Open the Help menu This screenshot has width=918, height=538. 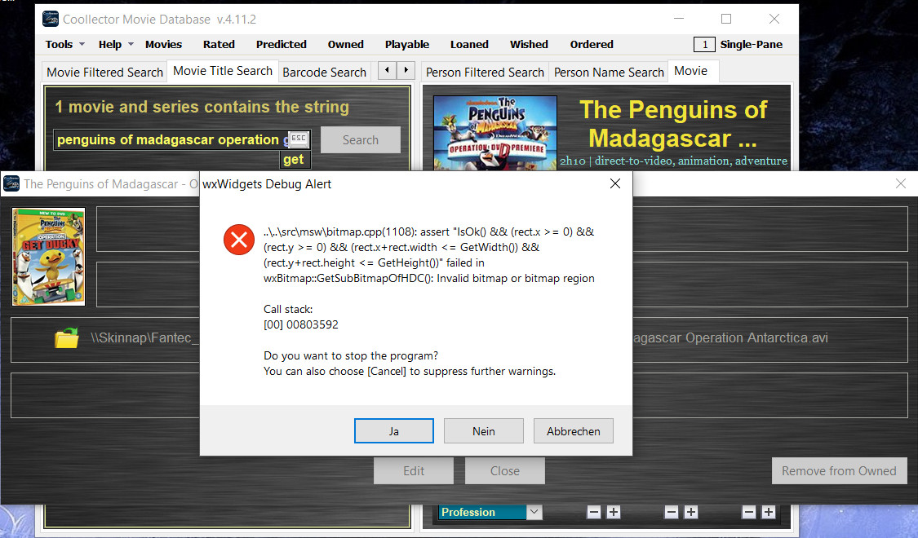[x=110, y=45]
